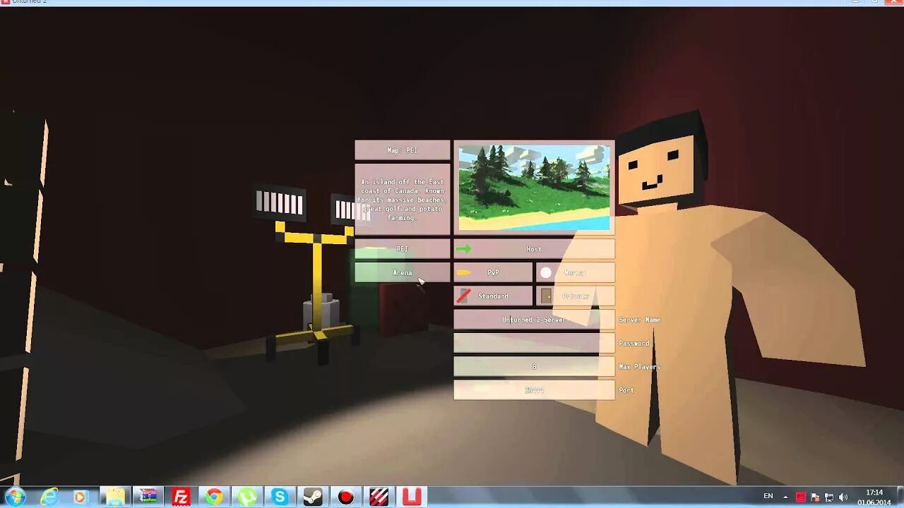Open Google Chrome from the taskbar

pos(214,497)
